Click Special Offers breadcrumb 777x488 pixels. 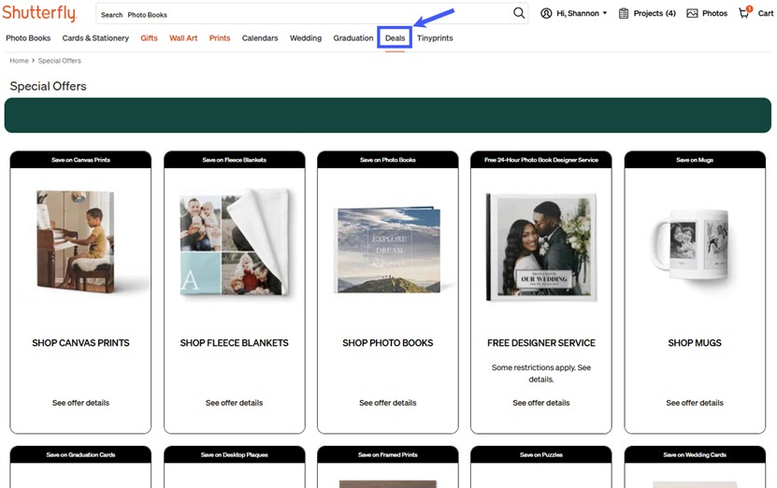click(x=60, y=61)
